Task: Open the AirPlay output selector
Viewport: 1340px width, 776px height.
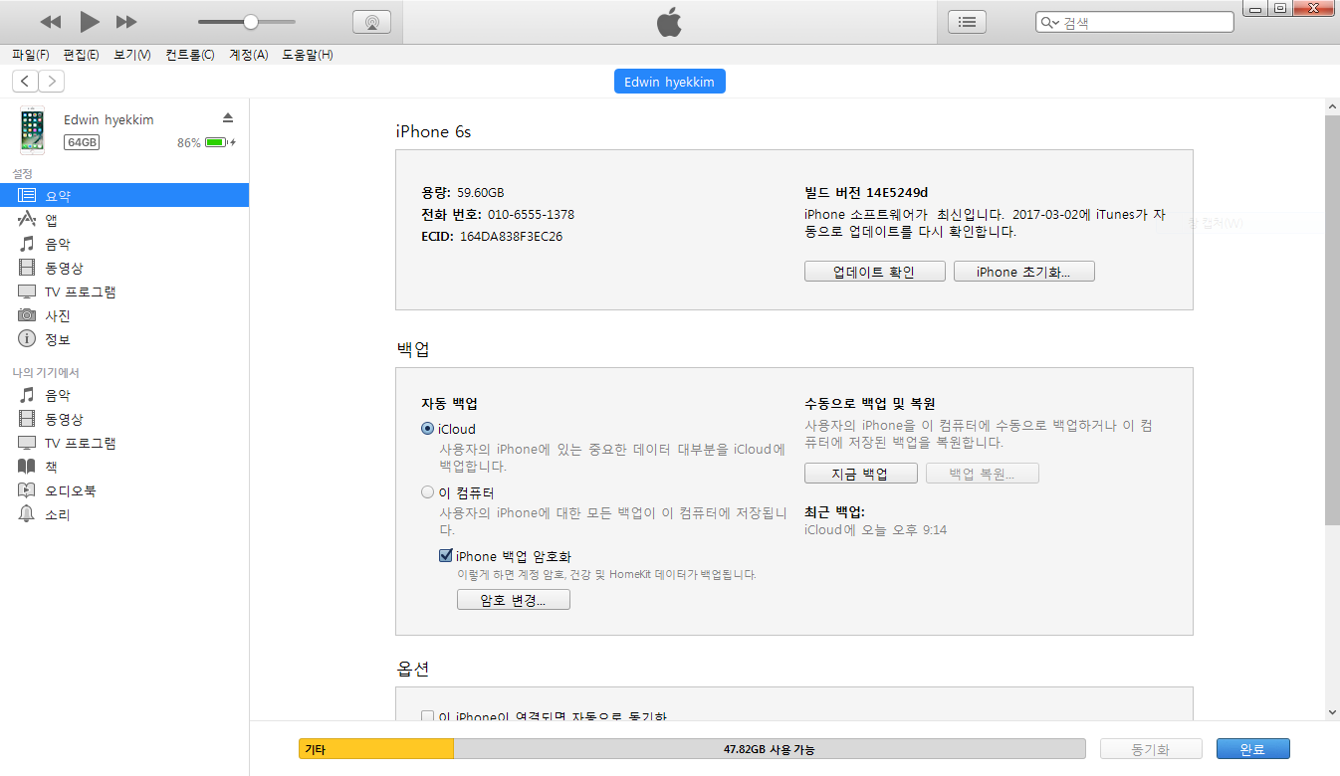Action: click(x=371, y=22)
